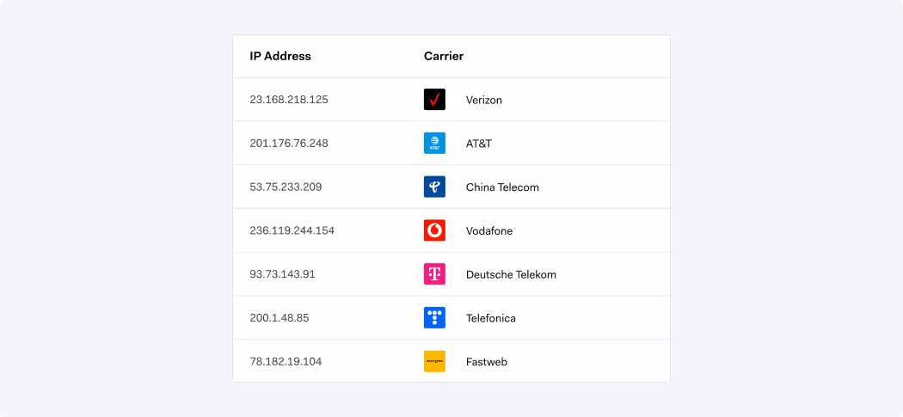Viewport: 903px width, 417px height.
Task: Select IP address 53.75.233.209
Action: pos(286,187)
